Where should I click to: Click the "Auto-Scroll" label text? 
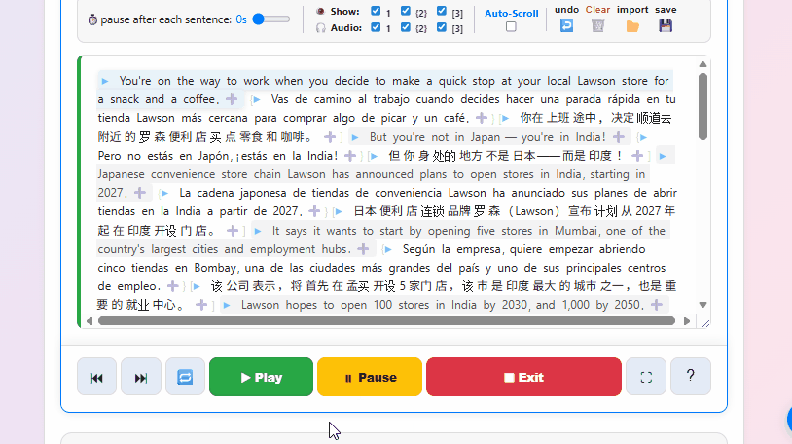pos(511,14)
